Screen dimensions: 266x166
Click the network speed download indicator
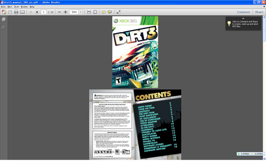[243, 154]
